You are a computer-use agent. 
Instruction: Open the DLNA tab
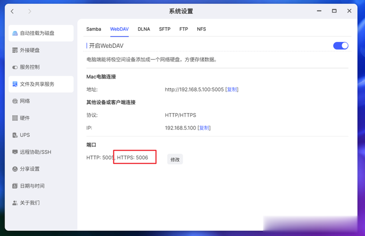(144, 29)
